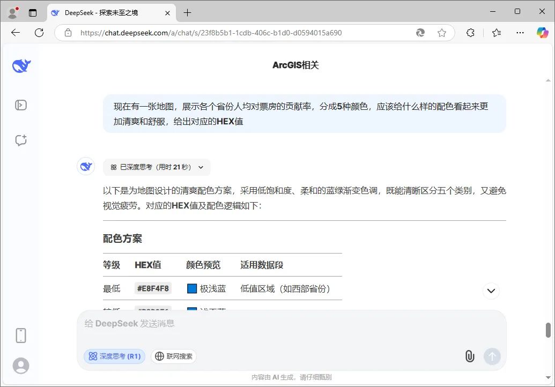Viewport: 555px width, 387px height.
Task: Click the 适用数据段 column header
Action: point(262,265)
